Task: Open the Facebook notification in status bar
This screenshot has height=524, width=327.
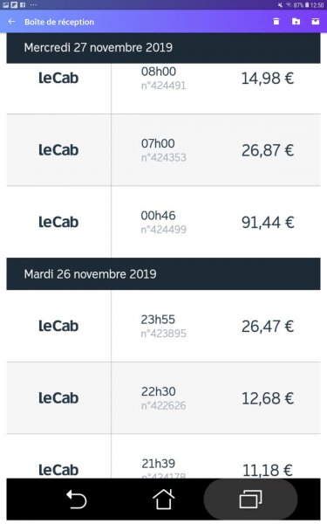Action: click(x=23, y=4)
